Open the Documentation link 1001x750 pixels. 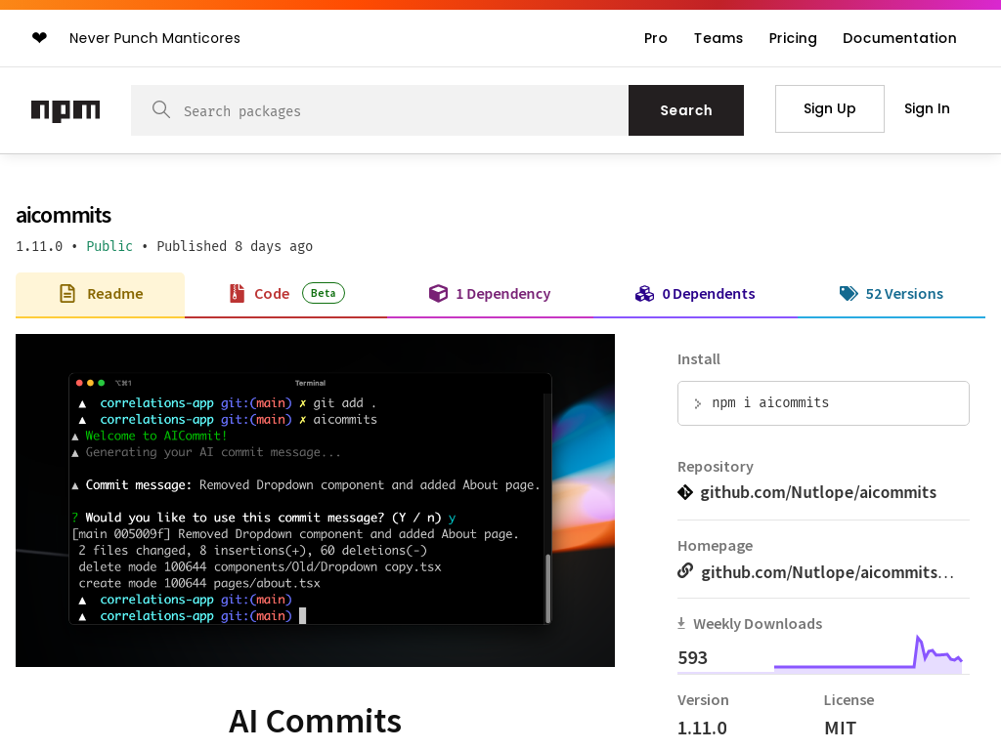(x=899, y=38)
